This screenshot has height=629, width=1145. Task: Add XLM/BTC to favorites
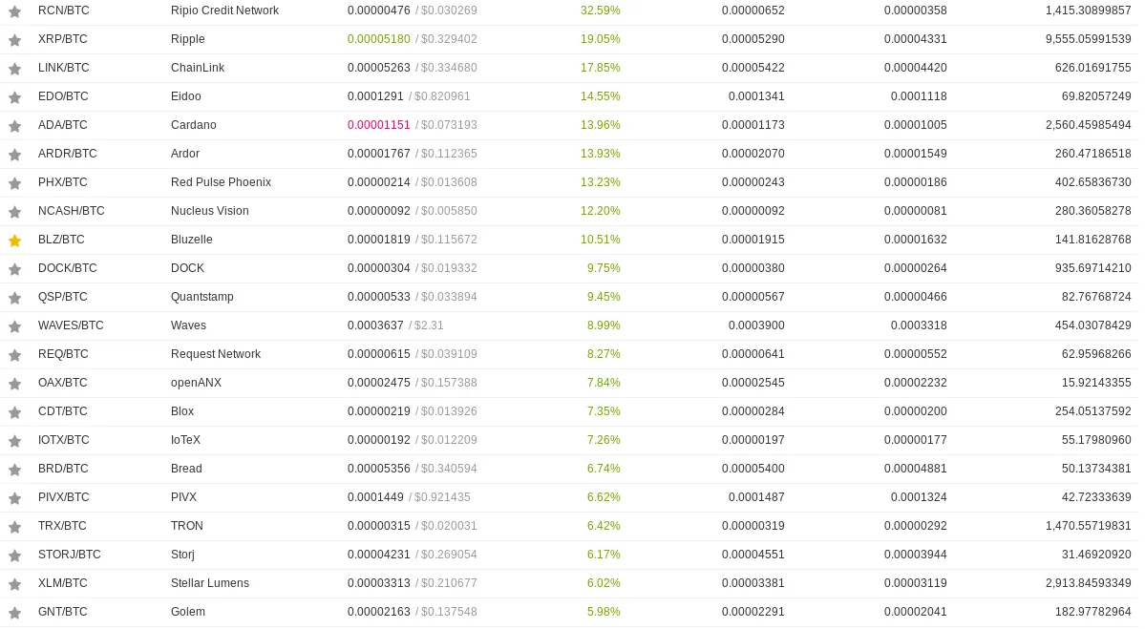pyautogui.click(x=14, y=584)
